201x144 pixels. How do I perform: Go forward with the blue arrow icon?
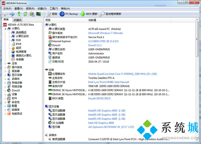tap(12, 14)
